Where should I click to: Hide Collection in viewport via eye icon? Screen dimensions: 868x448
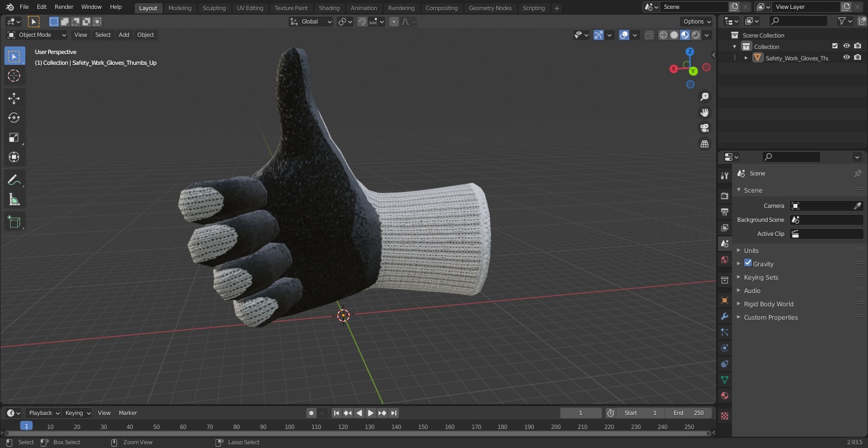point(846,46)
